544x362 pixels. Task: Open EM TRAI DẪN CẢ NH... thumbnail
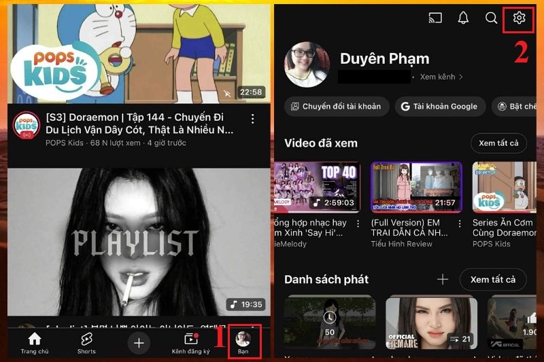416,187
